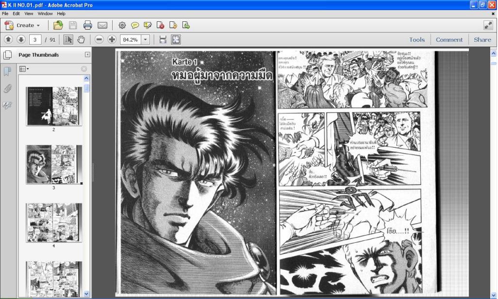498x299 pixels.
Task: Toggle full screen read mode icon
Action: (x=488, y=25)
